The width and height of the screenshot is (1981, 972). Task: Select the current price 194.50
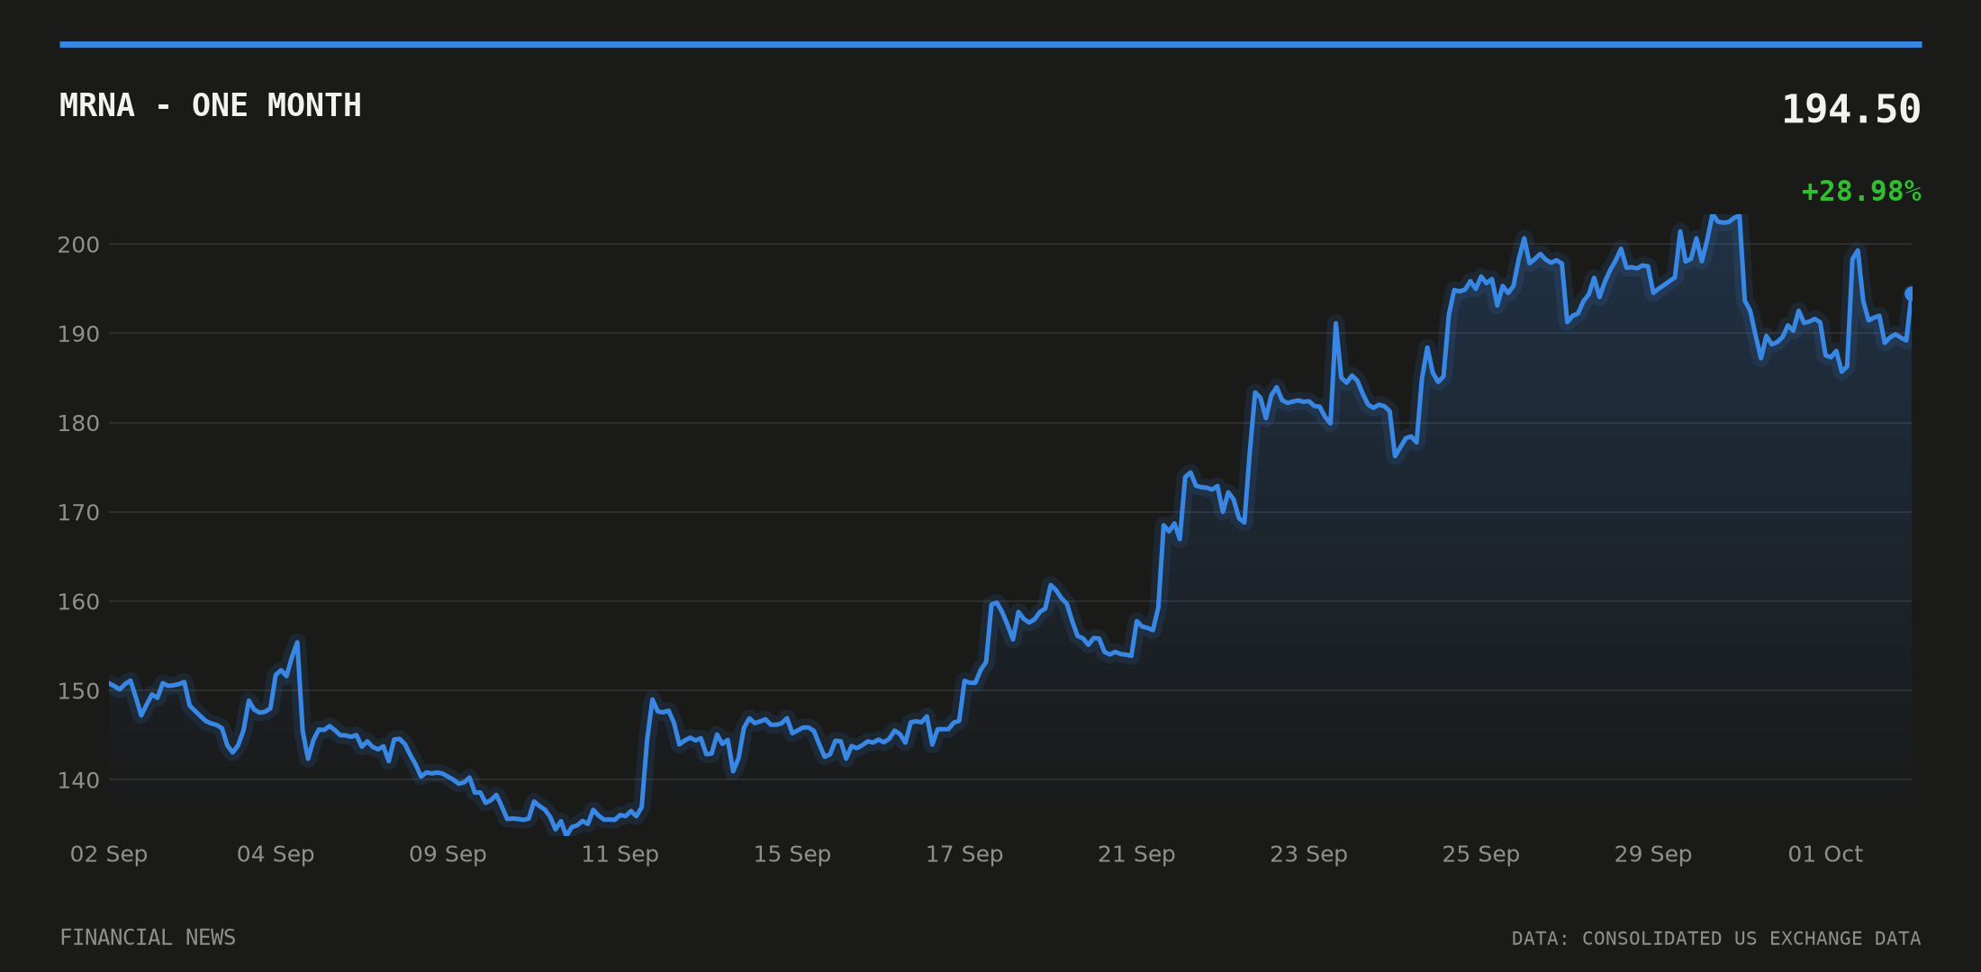click(x=1851, y=110)
